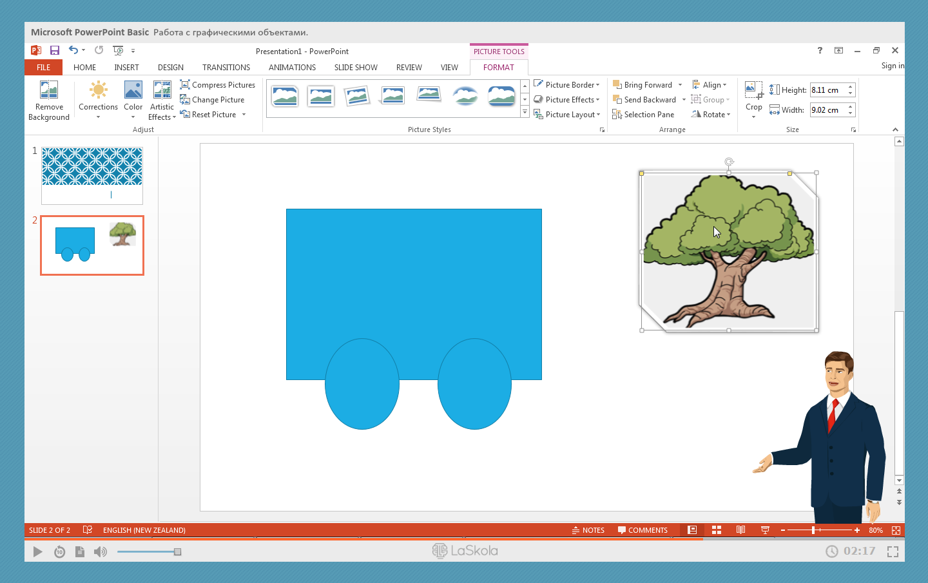Click the Remove Background icon
Viewport: 928px width, 583px height.
(x=49, y=90)
